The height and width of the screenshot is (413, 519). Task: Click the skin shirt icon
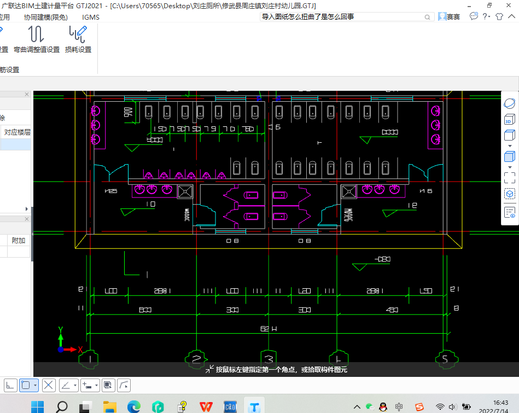(x=499, y=16)
